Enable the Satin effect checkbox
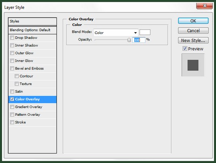Viewport: 216px width, 163px height. pyautogui.click(x=12, y=92)
